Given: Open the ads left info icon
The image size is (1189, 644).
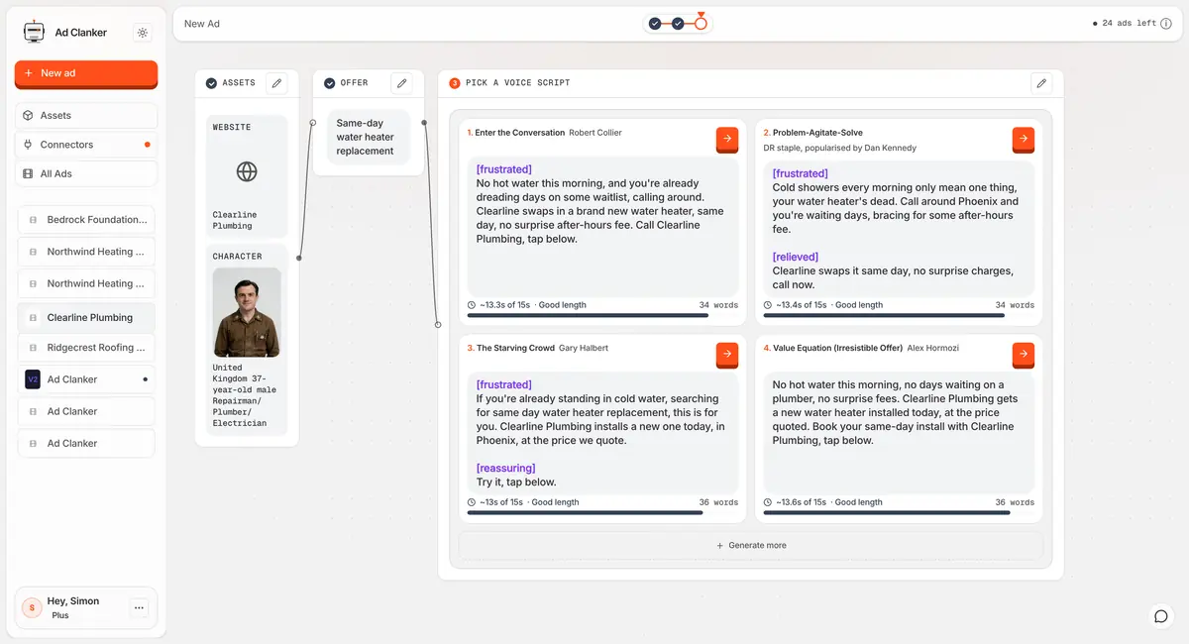Looking at the screenshot, I should (x=1166, y=24).
